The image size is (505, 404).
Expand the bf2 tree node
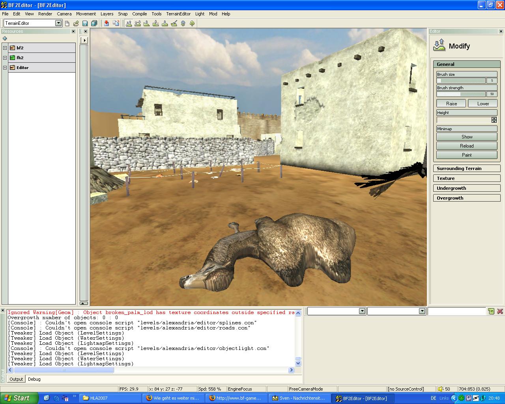point(5,48)
